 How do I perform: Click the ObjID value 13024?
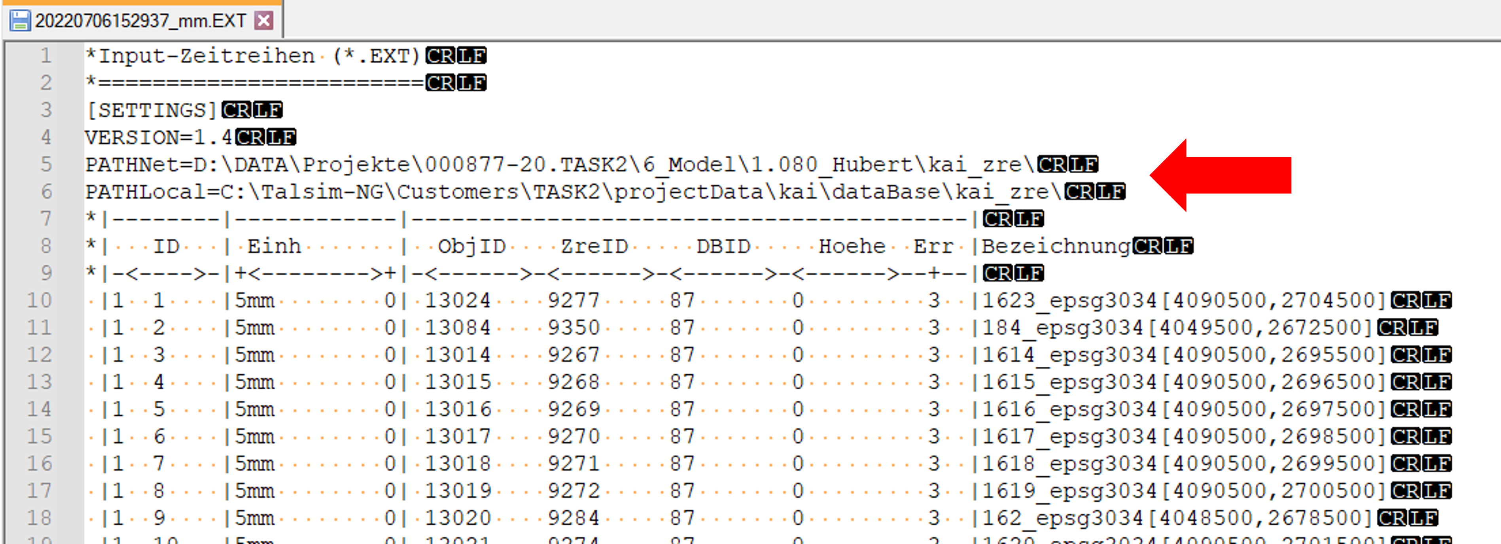click(x=457, y=300)
